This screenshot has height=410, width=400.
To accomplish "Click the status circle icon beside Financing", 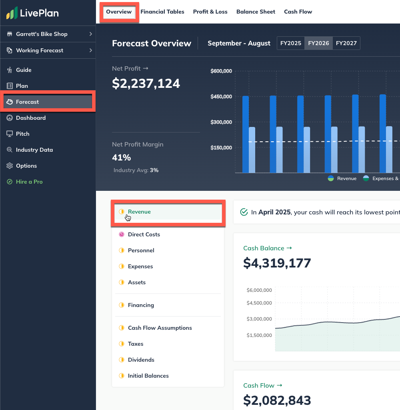I will click(122, 305).
